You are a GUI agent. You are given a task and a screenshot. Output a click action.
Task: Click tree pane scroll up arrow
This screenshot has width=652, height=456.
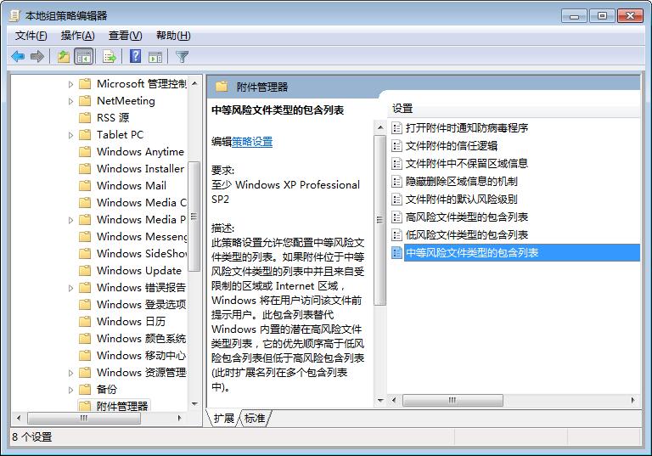pos(194,83)
